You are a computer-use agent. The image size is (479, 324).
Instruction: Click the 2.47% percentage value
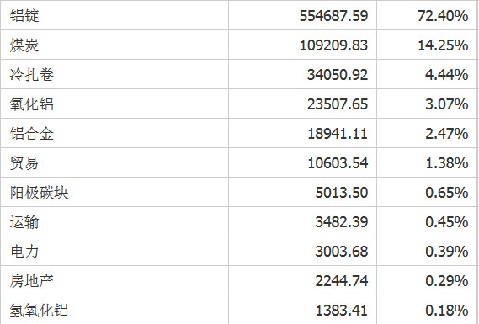447,134
